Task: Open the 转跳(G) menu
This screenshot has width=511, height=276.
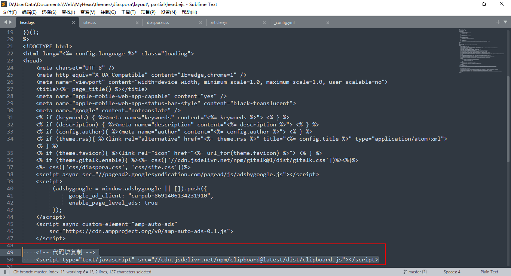Action: (108, 12)
